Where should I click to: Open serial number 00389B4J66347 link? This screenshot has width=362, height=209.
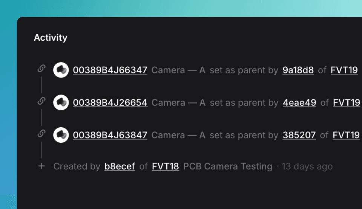(x=110, y=70)
